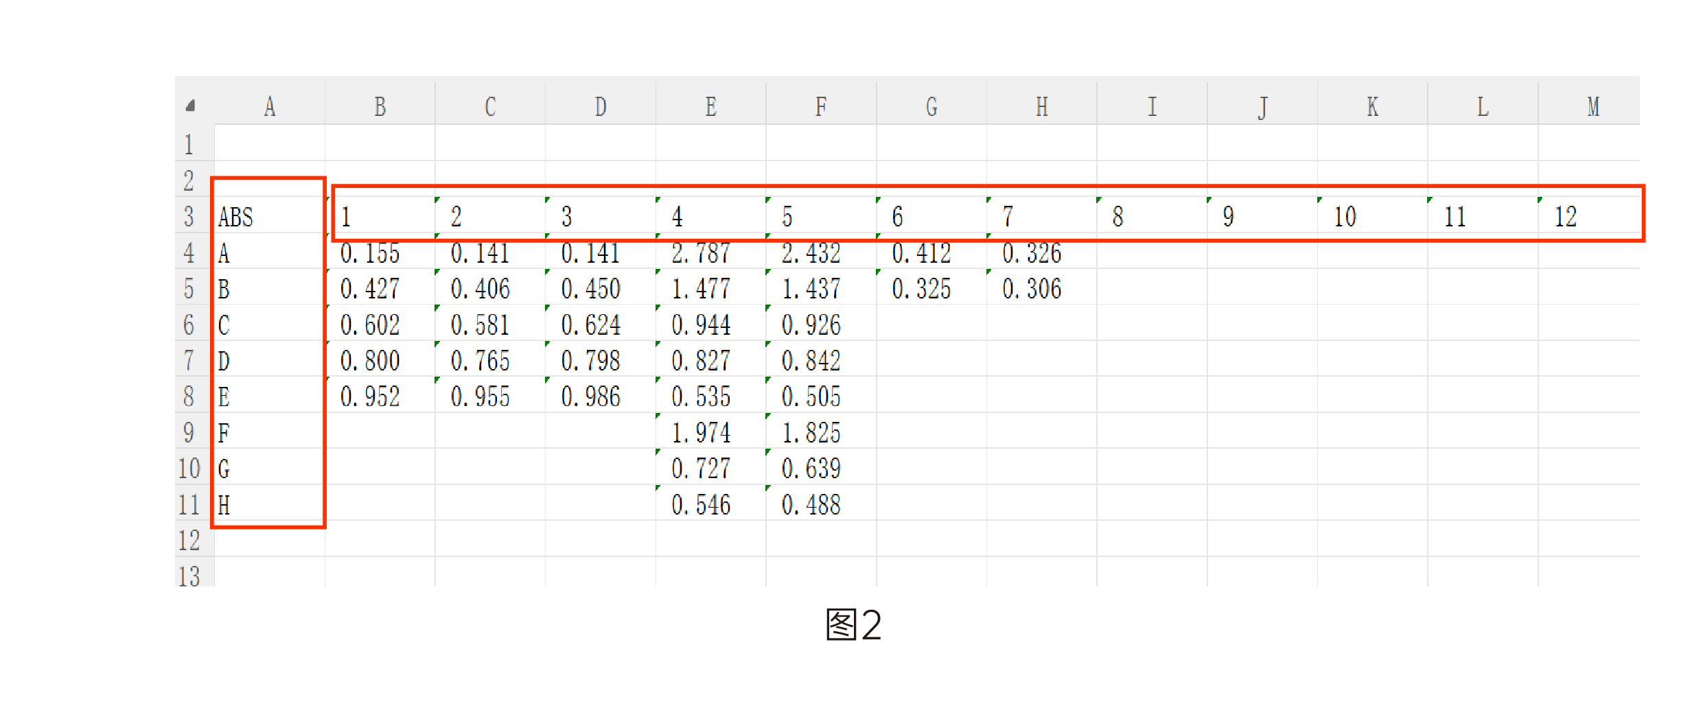Click cell containing 0.639
The image size is (1703, 721).
coord(822,466)
